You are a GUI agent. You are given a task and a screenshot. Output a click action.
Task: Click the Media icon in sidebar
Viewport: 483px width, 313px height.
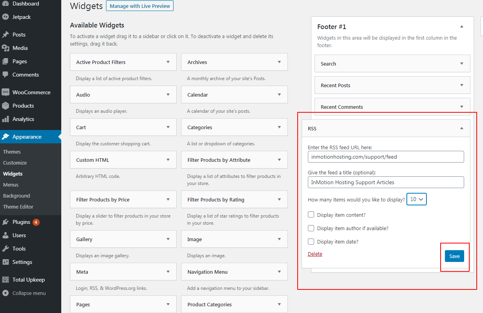pos(5,48)
